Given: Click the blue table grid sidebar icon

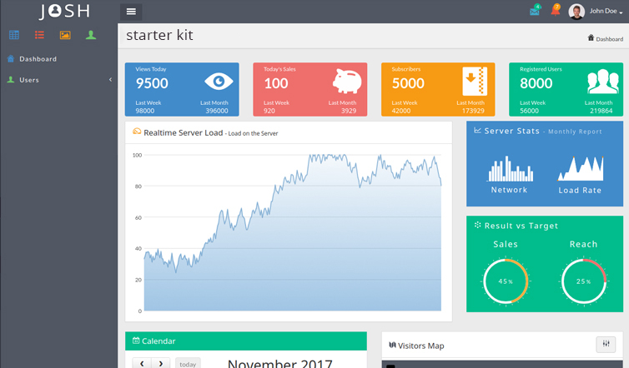Looking at the screenshot, I should click(14, 35).
